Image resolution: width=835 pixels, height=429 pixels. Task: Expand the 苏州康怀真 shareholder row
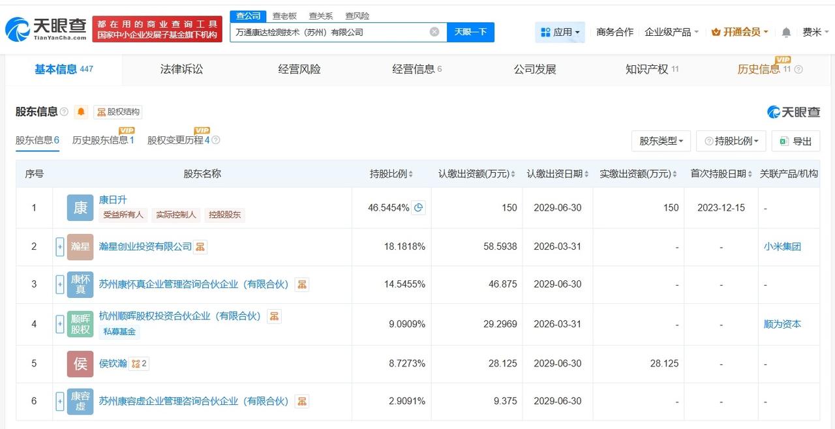click(x=60, y=284)
